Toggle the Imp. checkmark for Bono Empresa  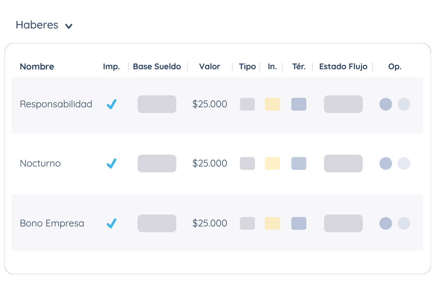111,223
